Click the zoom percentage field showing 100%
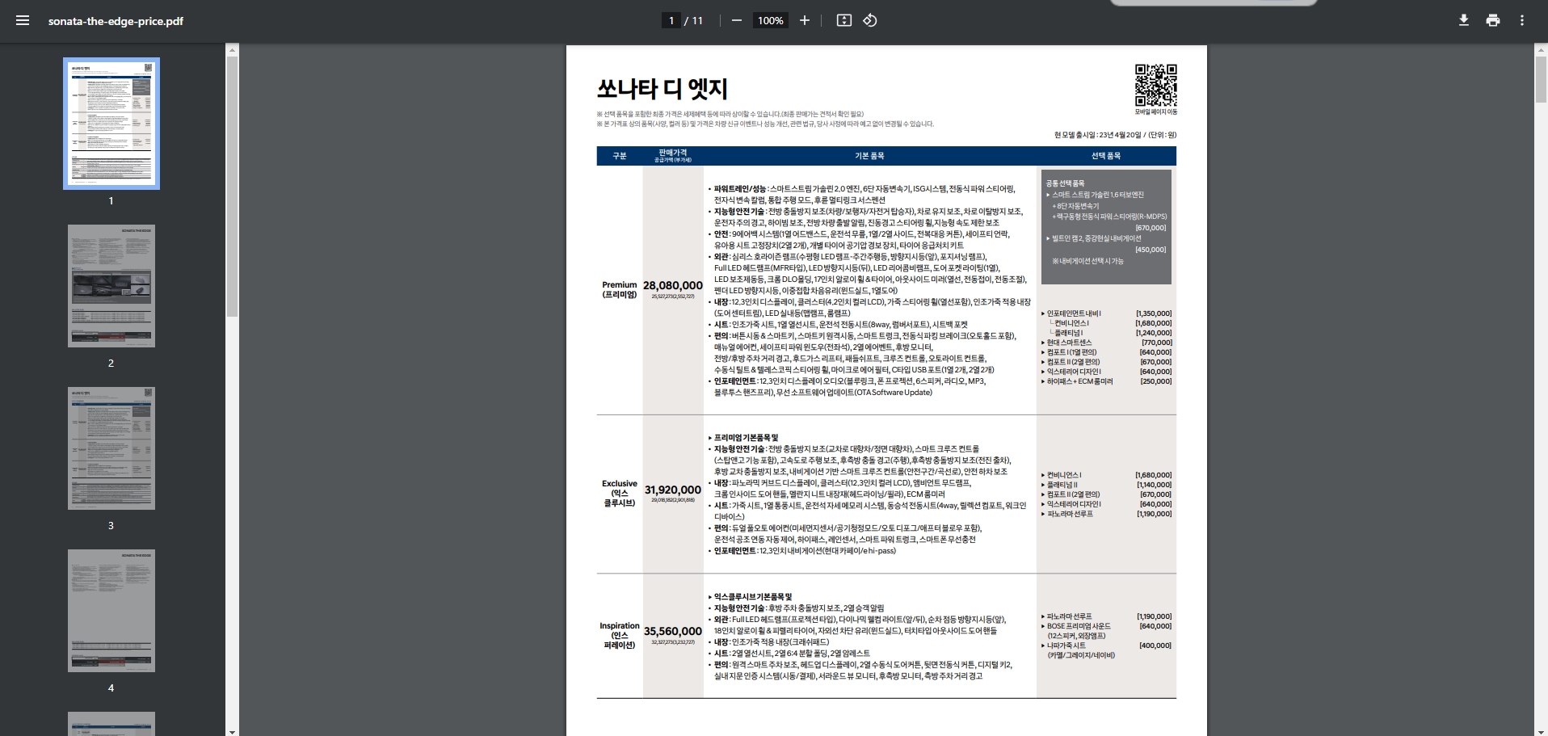This screenshot has height=736, width=1548. point(770,20)
